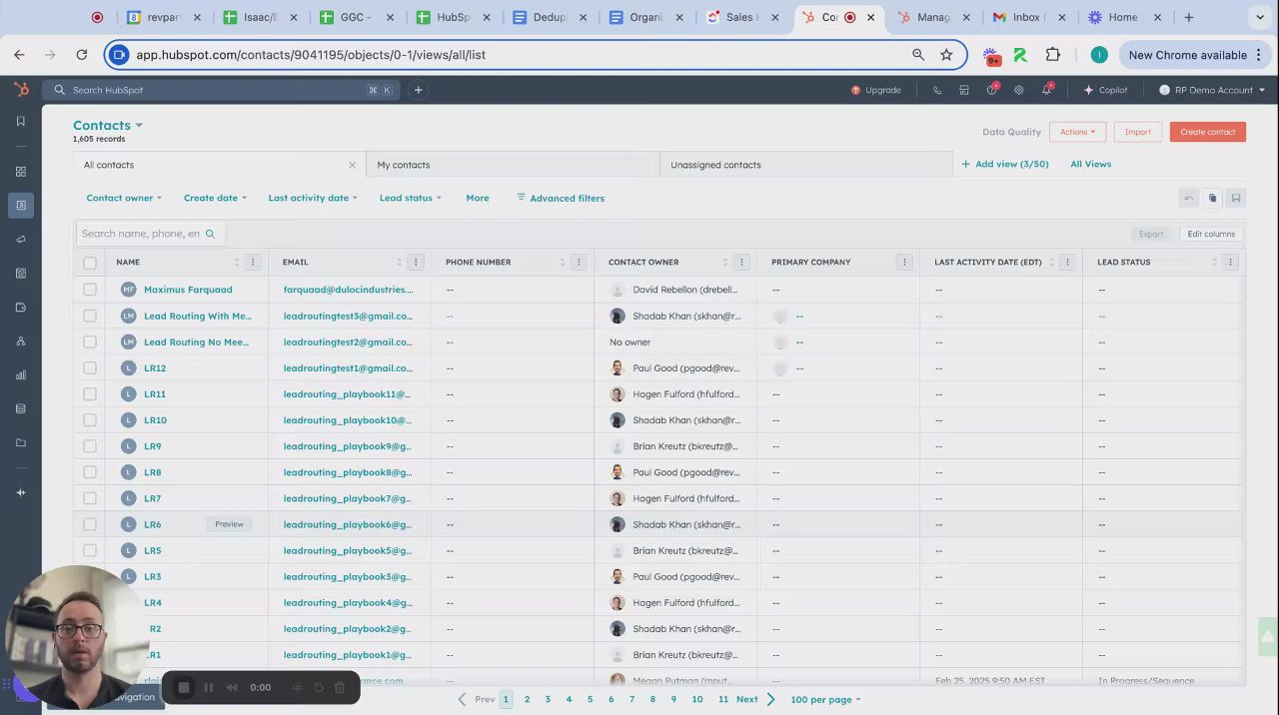Toggle the select-all checkbox in header
The width and height of the screenshot is (1279, 715).
[90, 263]
